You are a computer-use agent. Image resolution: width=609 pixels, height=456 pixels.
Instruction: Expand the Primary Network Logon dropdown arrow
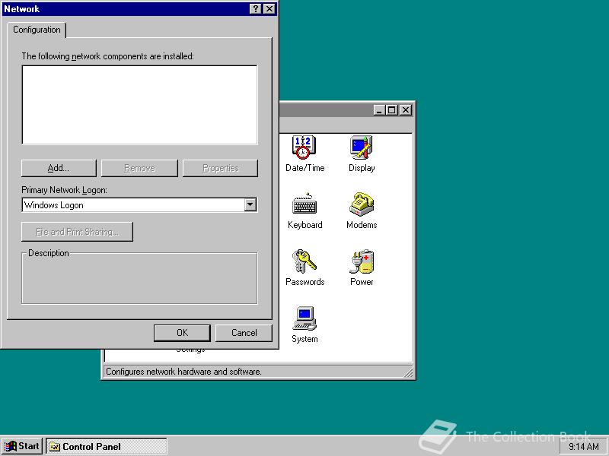[x=250, y=204]
